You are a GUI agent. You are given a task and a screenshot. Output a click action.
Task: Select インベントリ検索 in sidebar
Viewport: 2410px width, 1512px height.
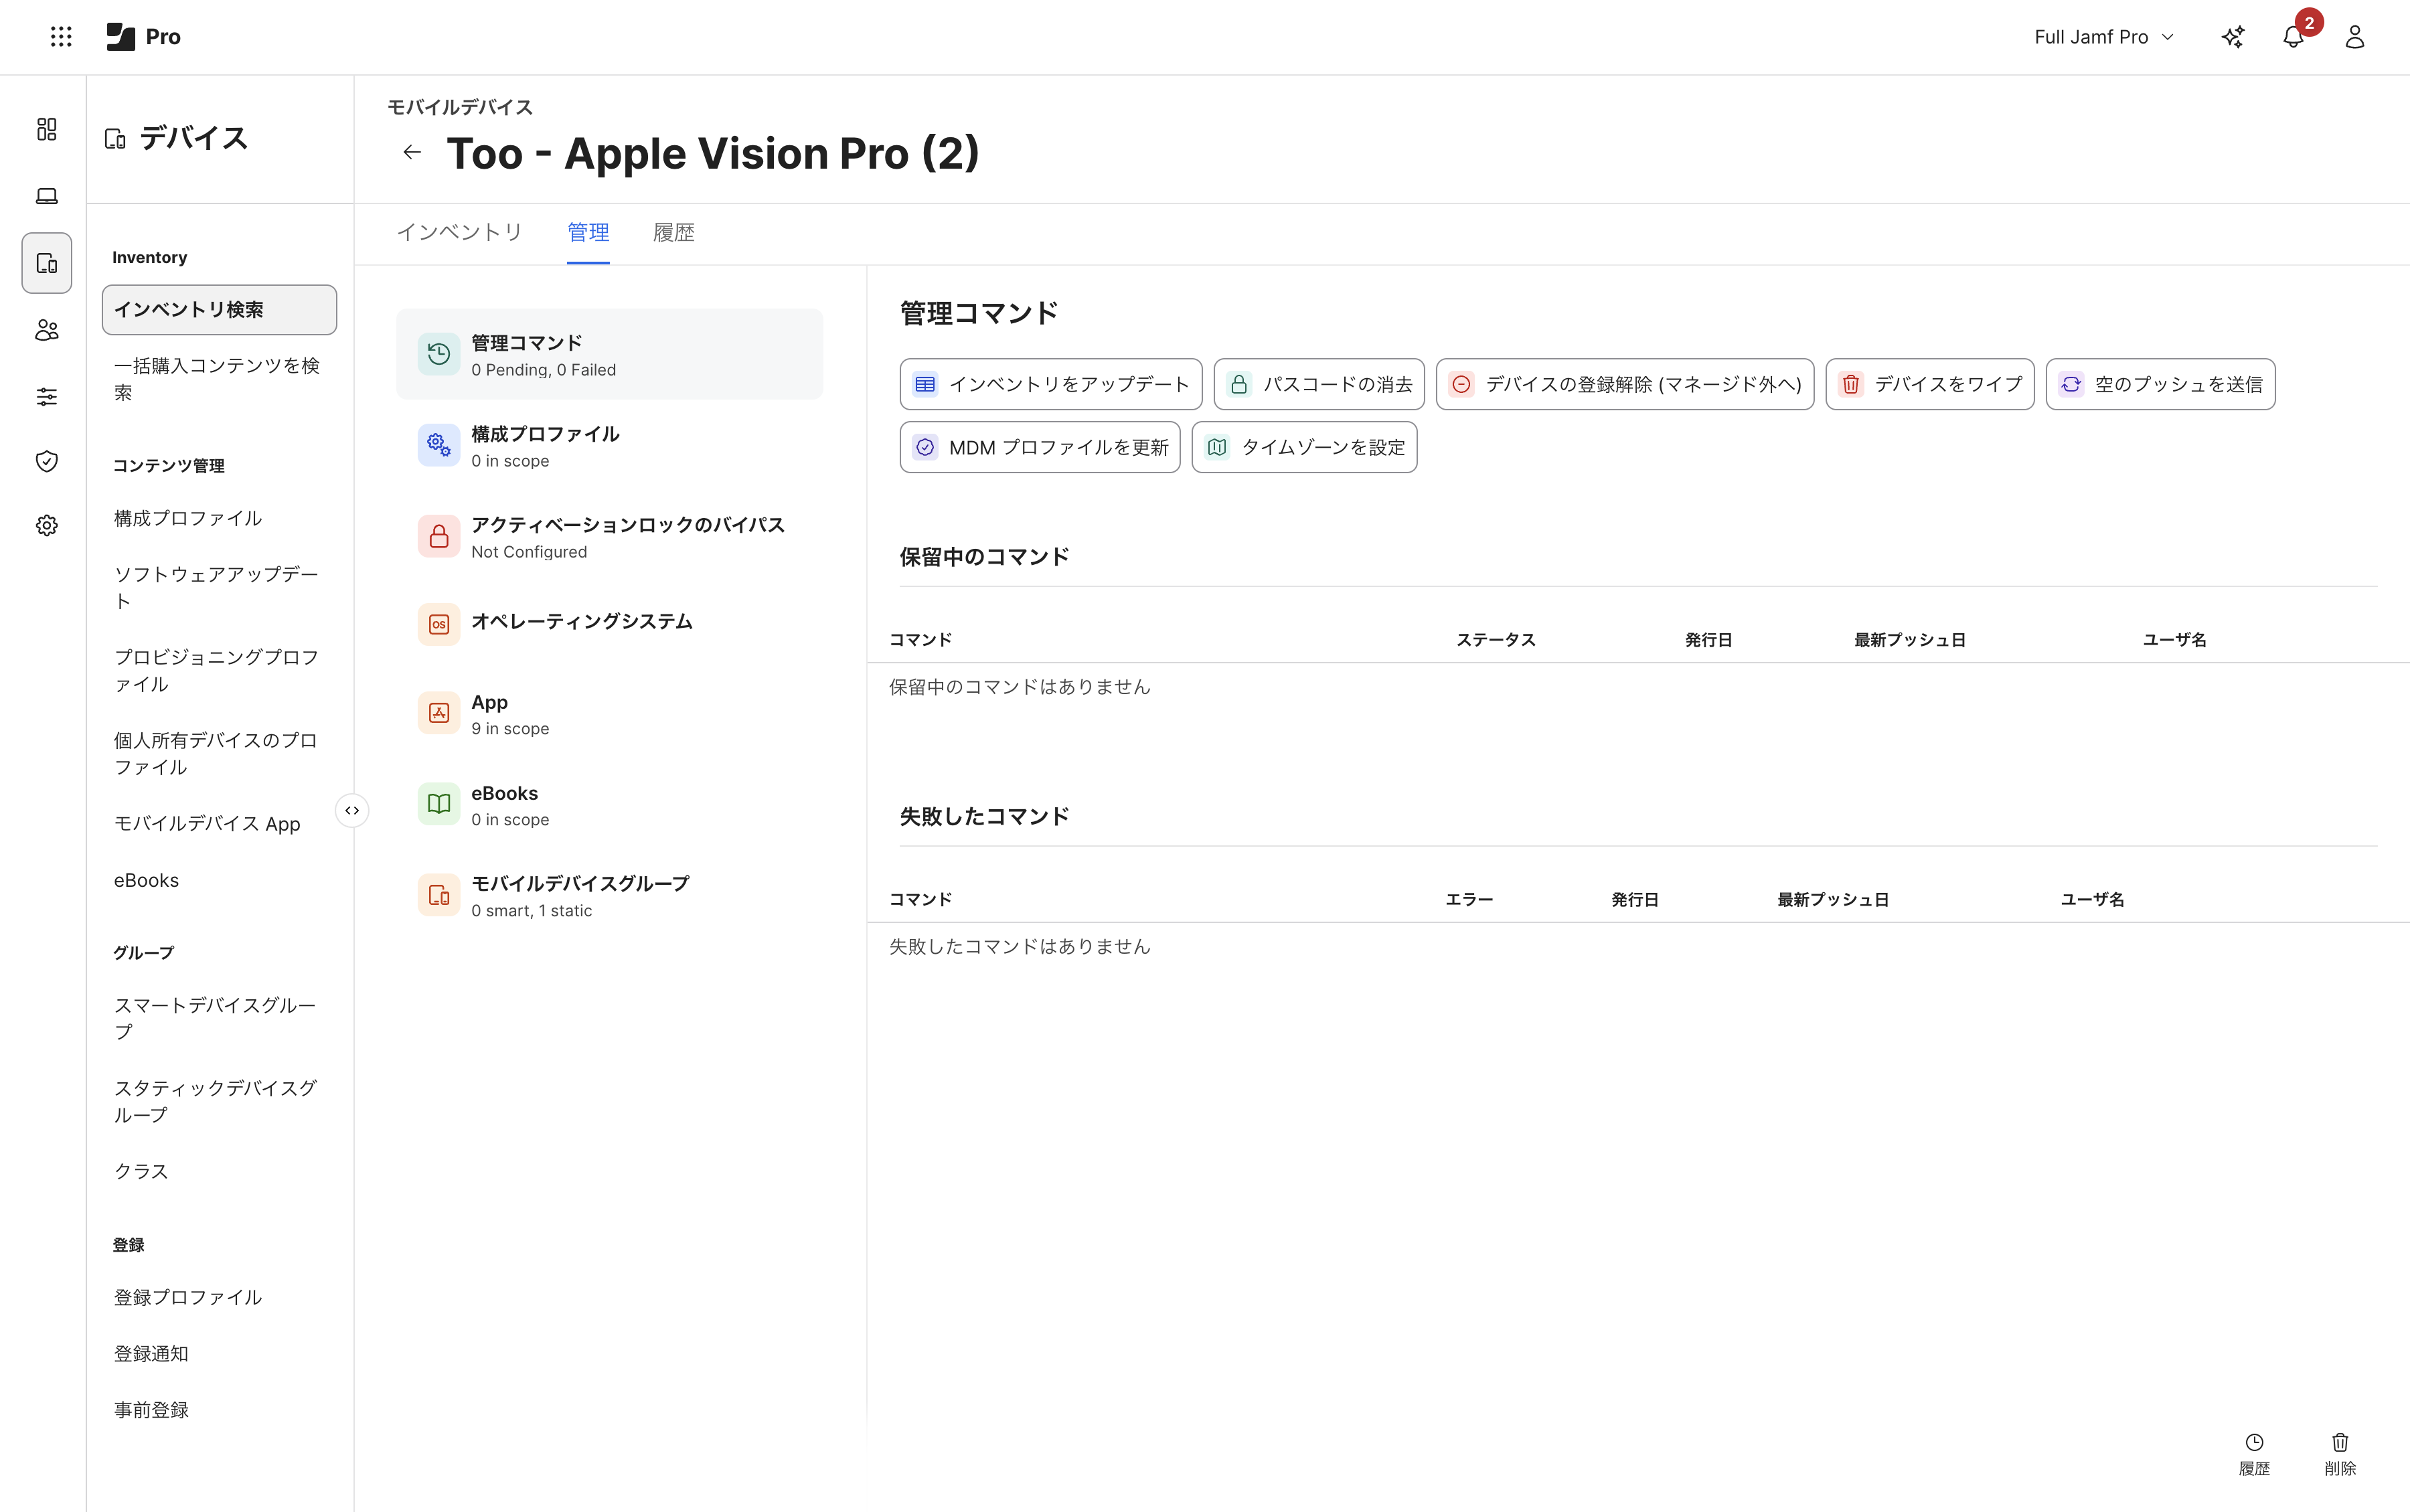pyautogui.click(x=219, y=310)
